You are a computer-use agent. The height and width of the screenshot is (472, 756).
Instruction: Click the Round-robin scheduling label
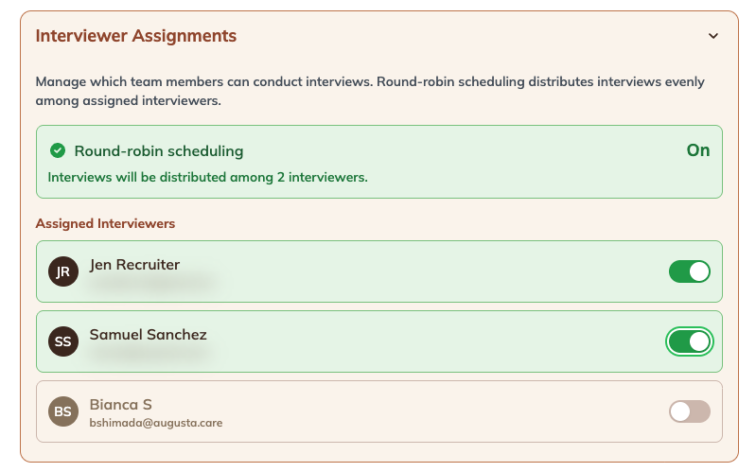coord(159,151)
